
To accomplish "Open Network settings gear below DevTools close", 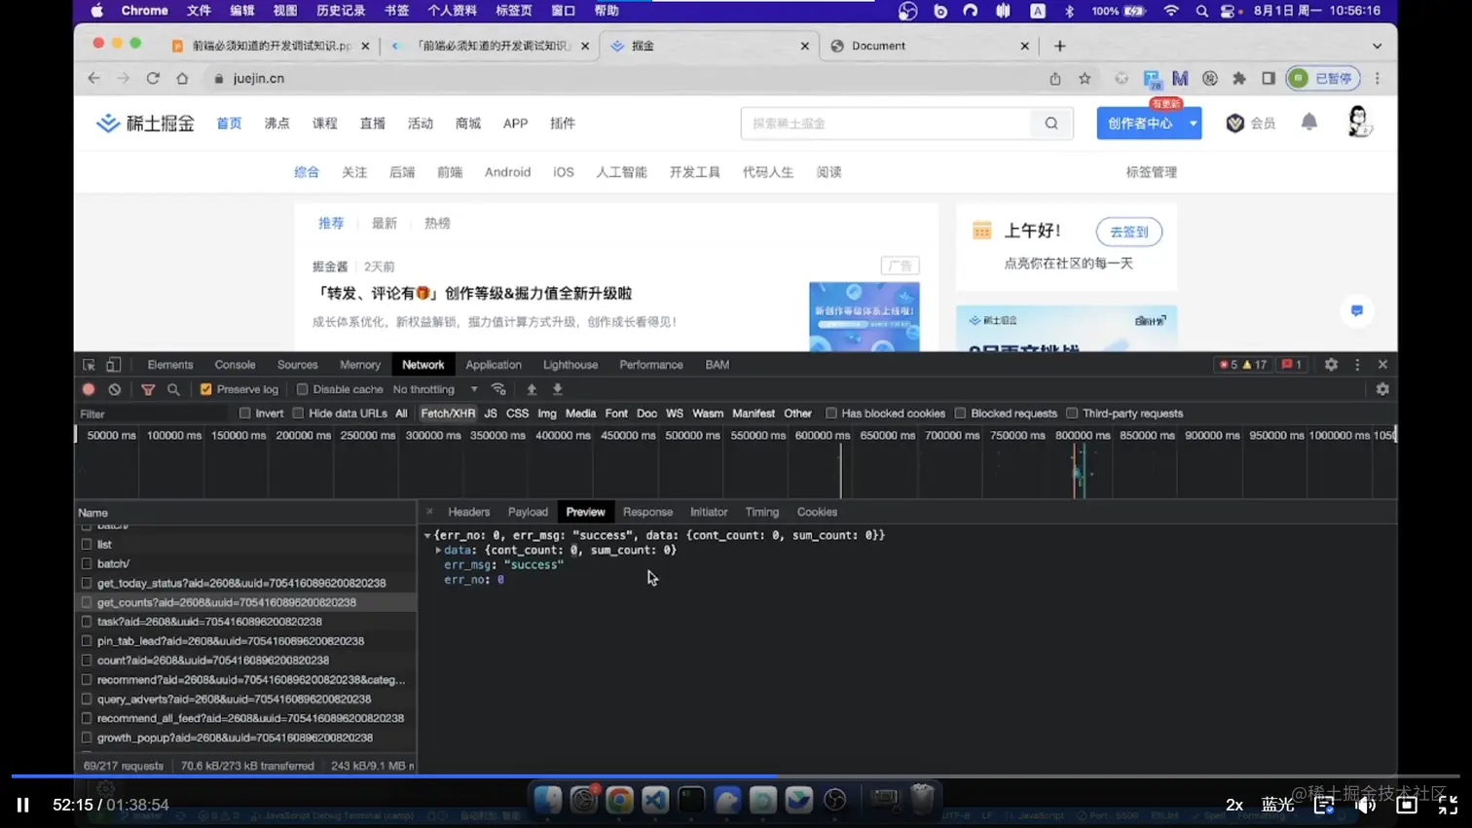I will point(1382,389).
